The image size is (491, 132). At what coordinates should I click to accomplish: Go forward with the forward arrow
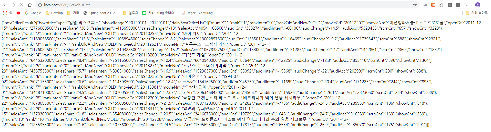tap(13, 5)
